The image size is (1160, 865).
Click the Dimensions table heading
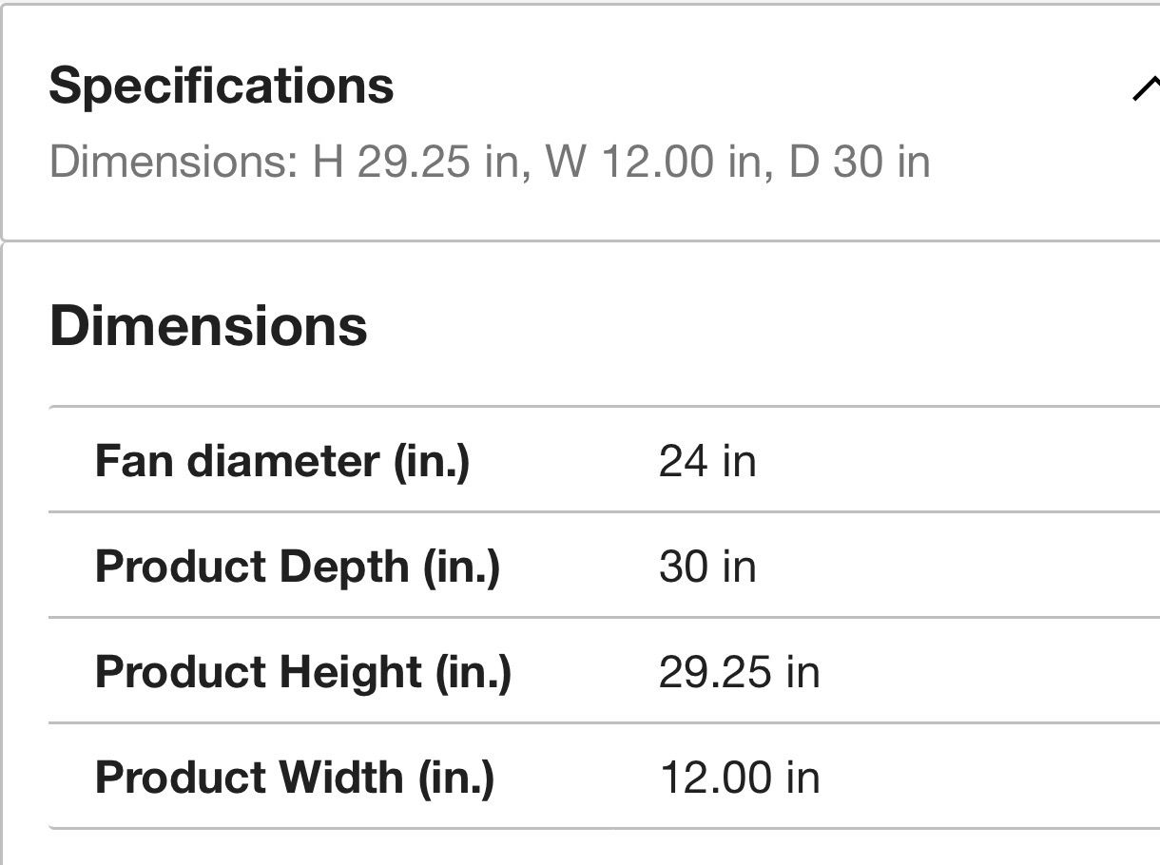[208, 326]
